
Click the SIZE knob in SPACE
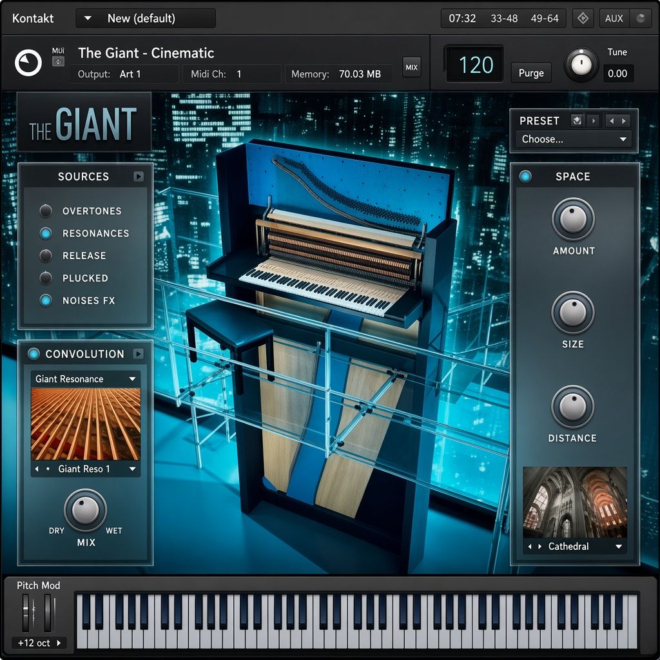[x=573, y=313]
